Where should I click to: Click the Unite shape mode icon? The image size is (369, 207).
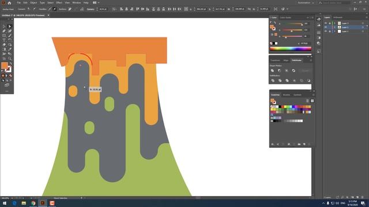(x=272, y=70)
